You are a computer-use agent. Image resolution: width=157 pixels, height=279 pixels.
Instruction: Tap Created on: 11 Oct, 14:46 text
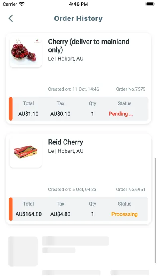click(x=73, y=89)
